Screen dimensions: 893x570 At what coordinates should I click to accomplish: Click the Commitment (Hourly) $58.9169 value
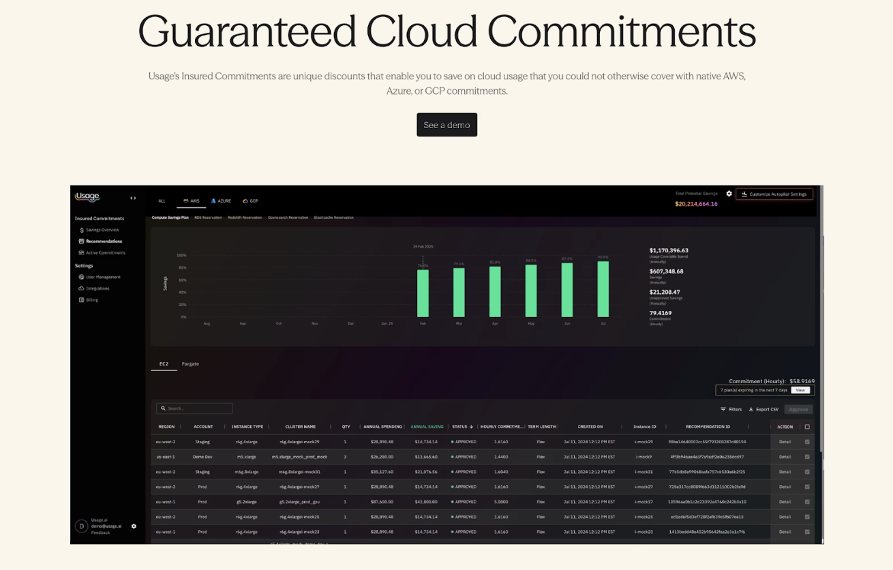tap(802, 381)
